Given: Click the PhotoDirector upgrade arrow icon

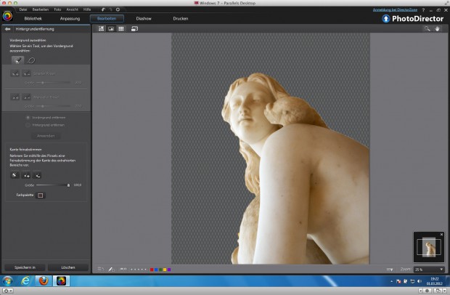Looking at the screenshot, I should [x=385, y=19].
